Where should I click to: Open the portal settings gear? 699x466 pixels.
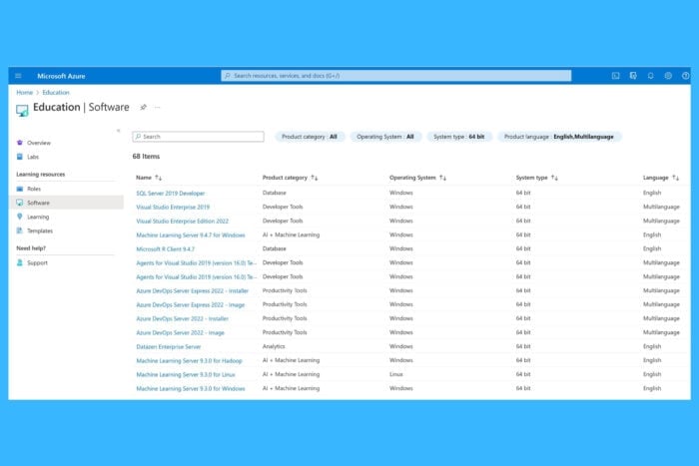668,76
